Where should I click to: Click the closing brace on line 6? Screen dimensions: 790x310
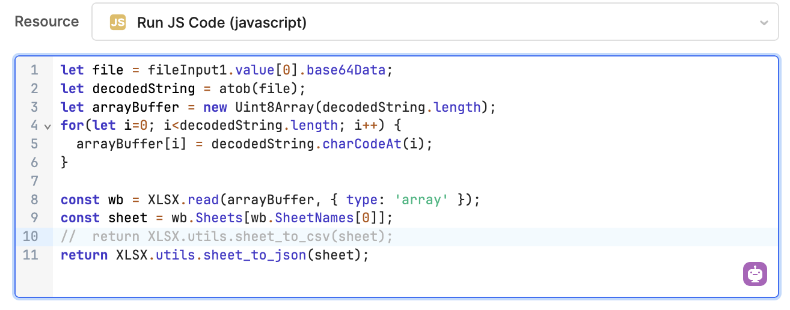pos(64,163)
